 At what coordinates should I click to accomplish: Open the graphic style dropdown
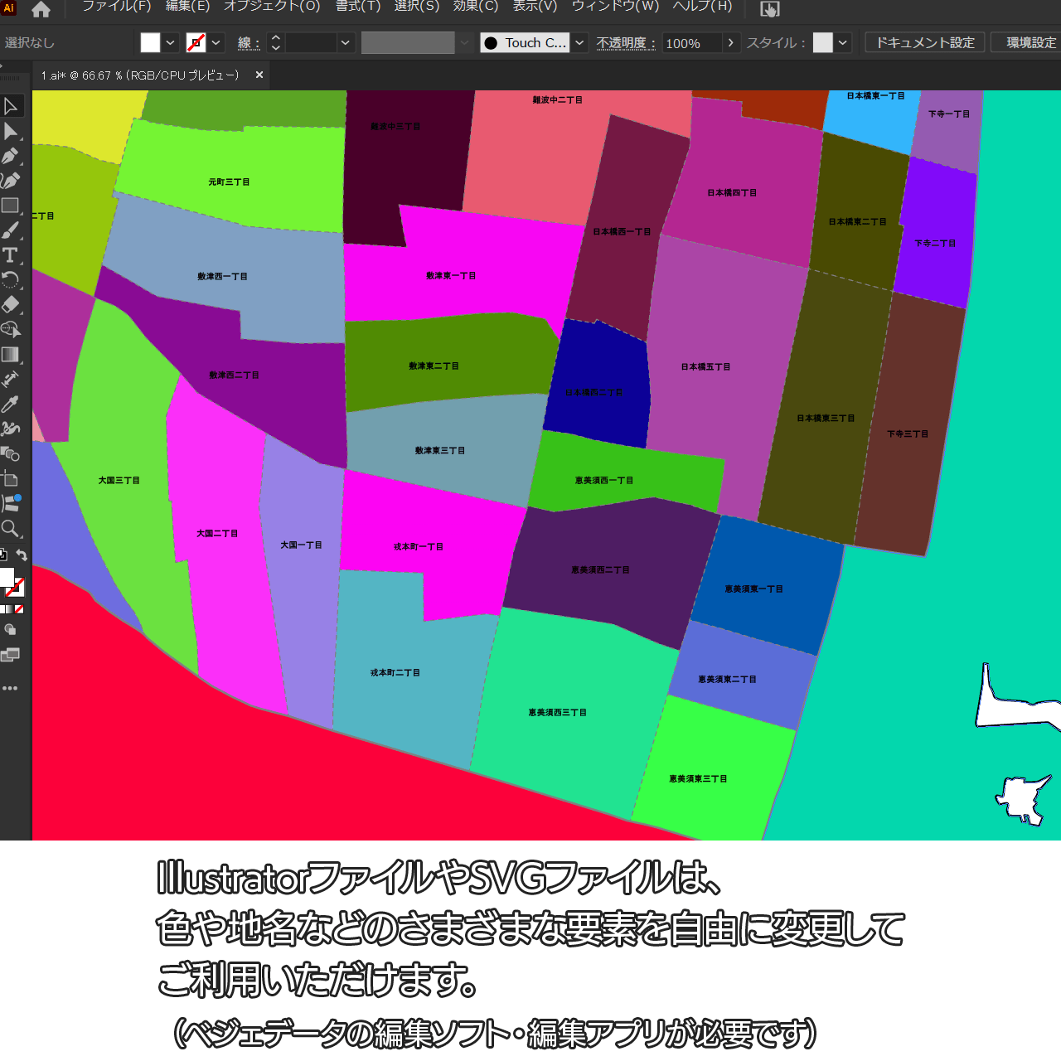point(843,43)
